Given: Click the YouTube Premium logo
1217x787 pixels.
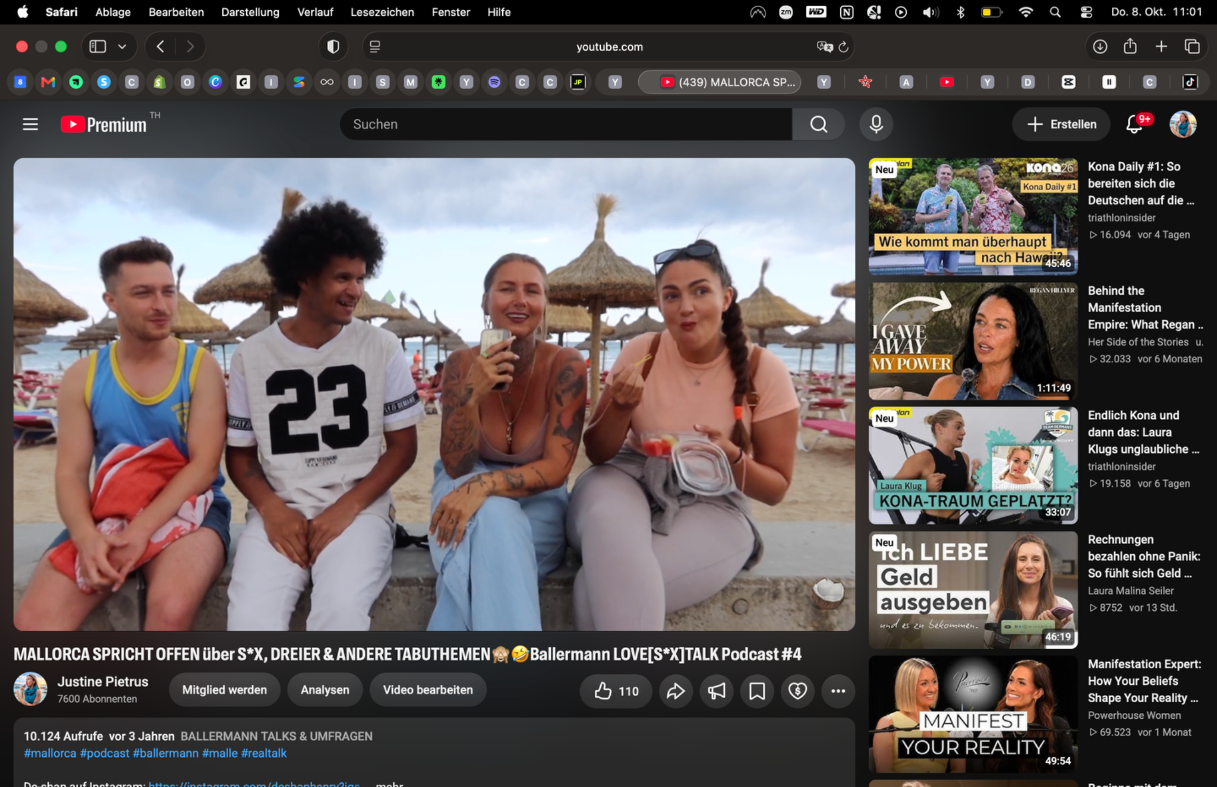Looking at the screenshot, I should click(104, 124).
